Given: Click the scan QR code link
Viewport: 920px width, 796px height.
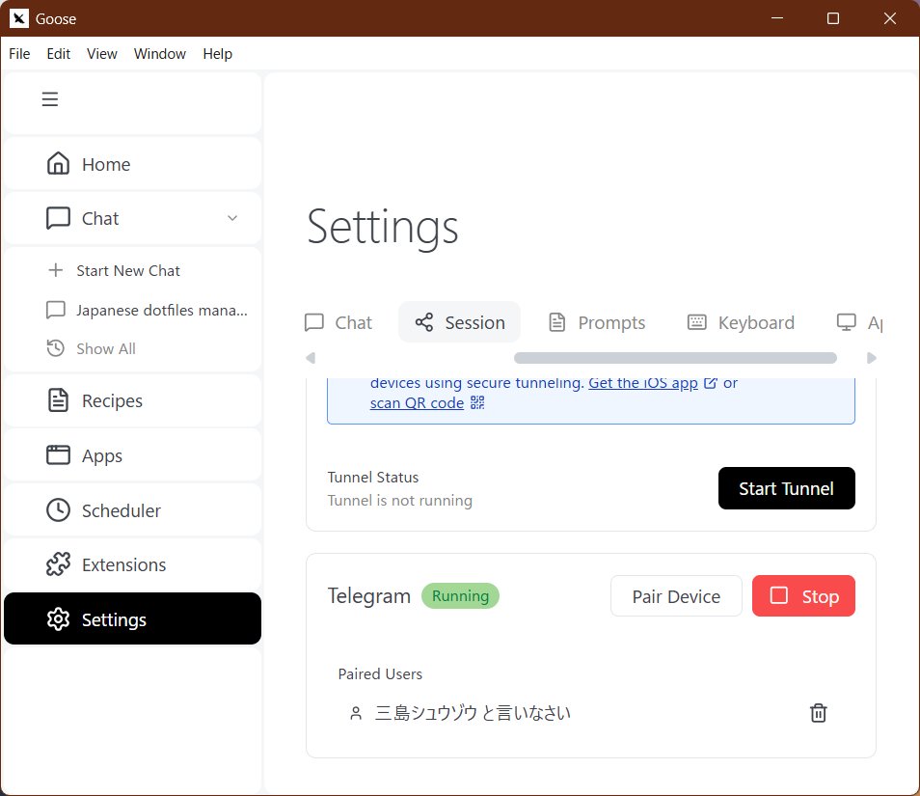Looking at the screenshot, I should [418, 403].
